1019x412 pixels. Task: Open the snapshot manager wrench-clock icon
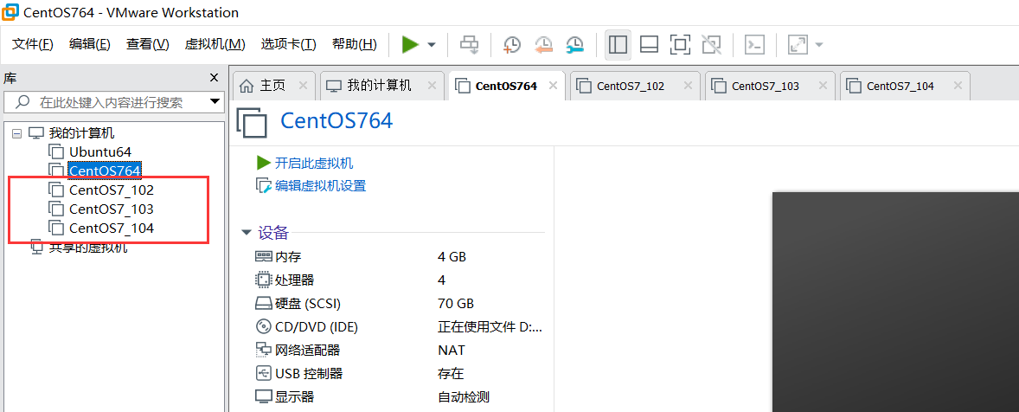pyautogui.click(x=574, y=45)
